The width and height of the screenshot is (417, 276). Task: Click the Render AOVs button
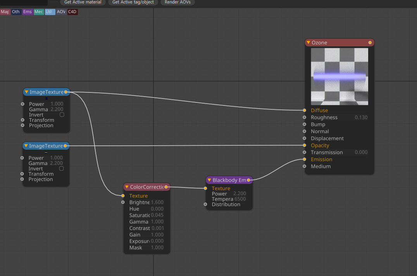point(177,2)
